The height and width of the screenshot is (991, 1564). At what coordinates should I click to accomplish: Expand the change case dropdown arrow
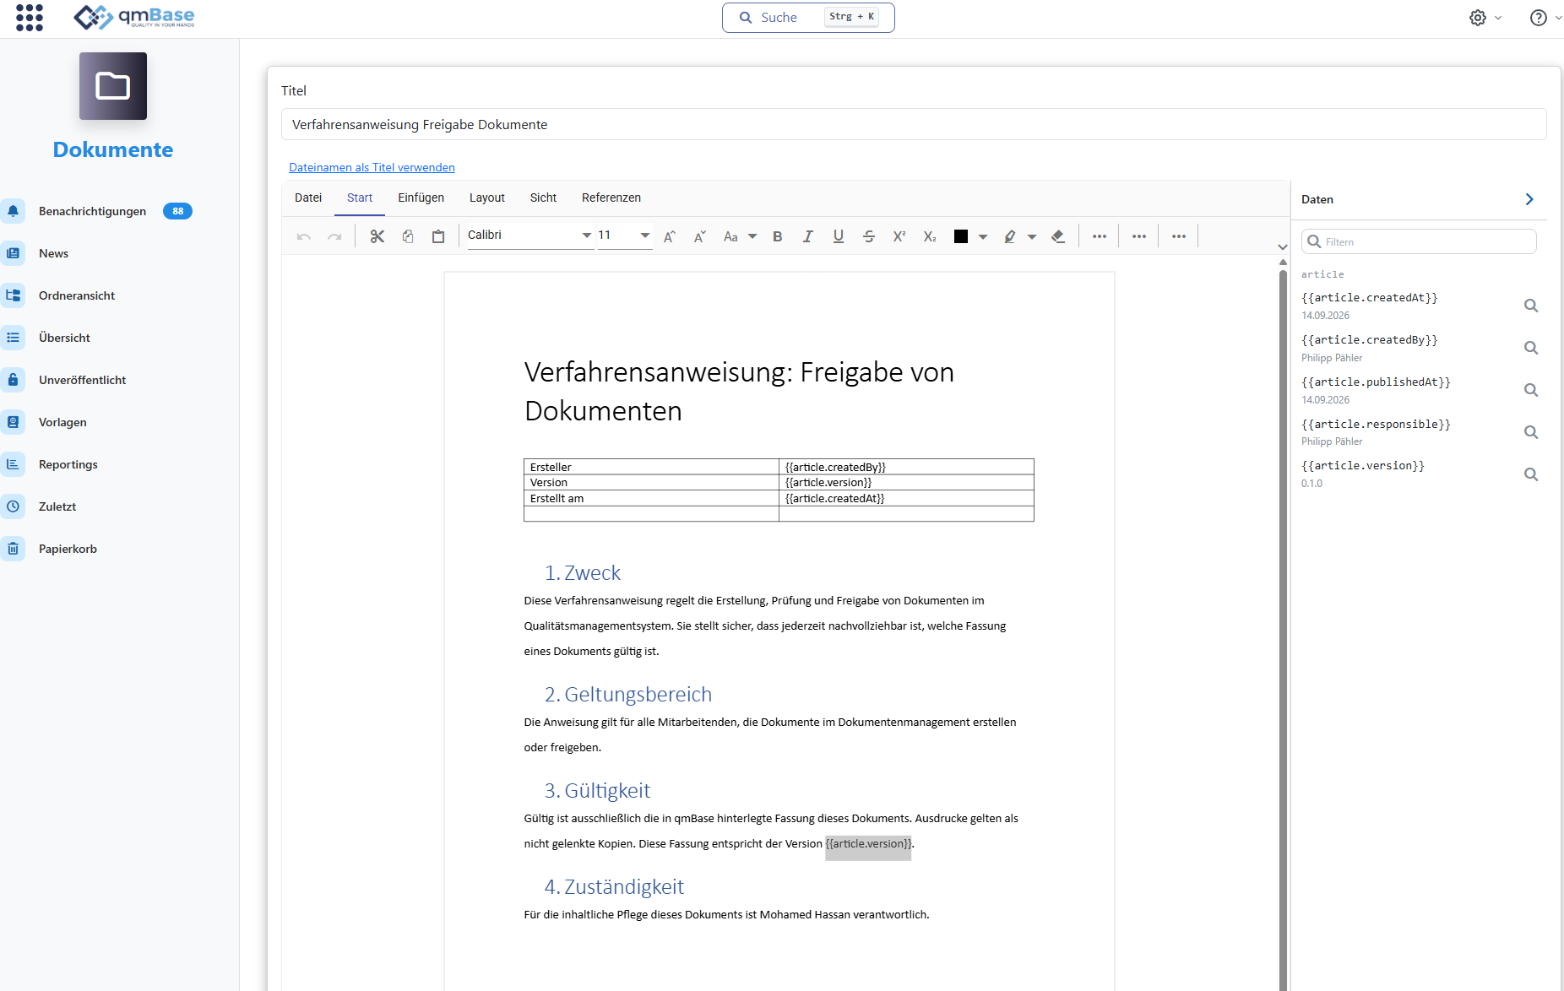coord(752,236)
